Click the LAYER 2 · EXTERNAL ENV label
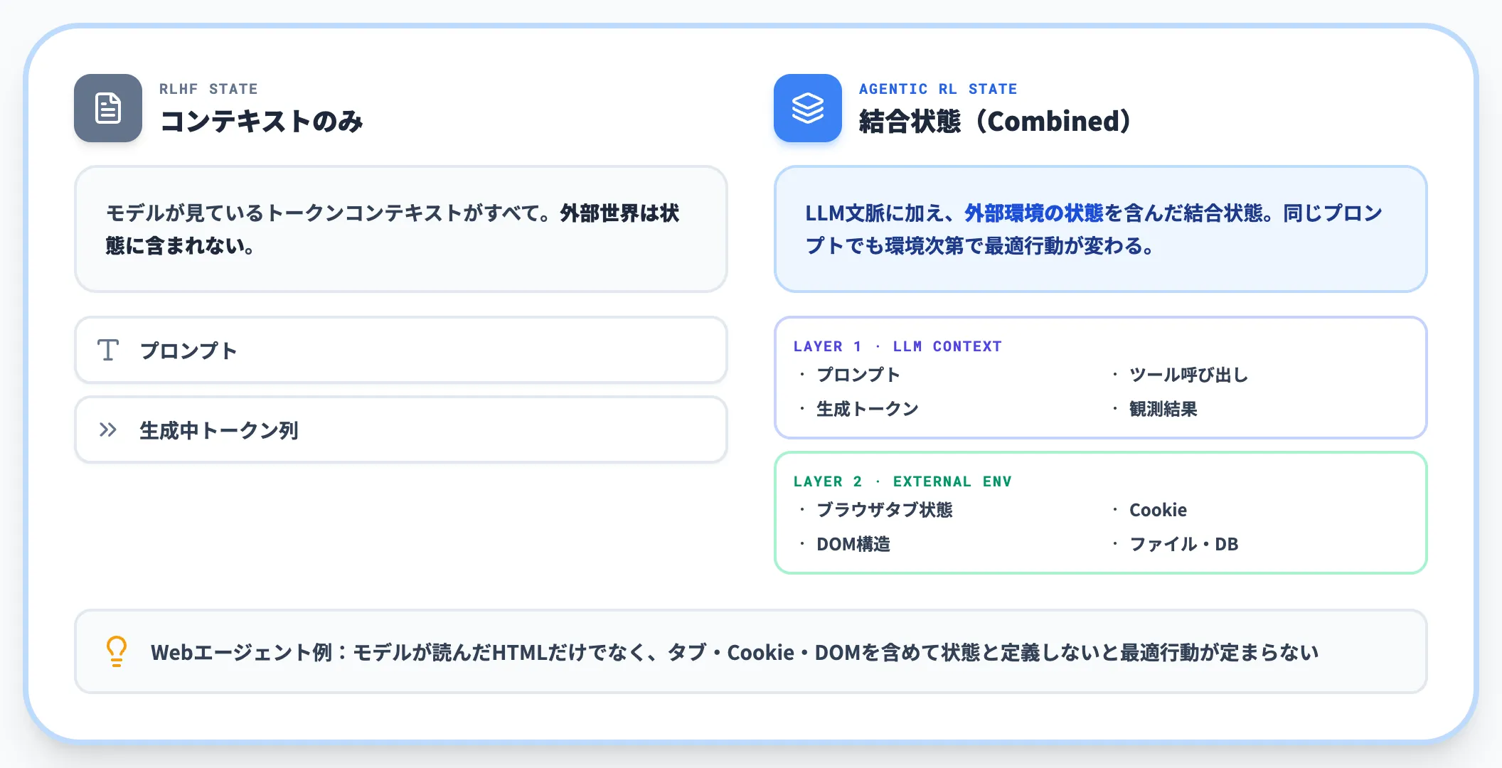The height and width of the screenshot is (768, 1502). click(902, 481)
